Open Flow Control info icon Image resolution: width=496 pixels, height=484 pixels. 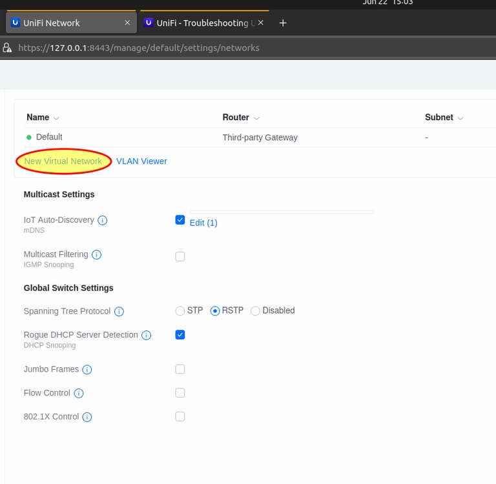coord(79,393)
